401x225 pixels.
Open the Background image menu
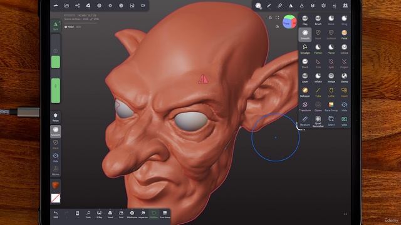point(132,6)
